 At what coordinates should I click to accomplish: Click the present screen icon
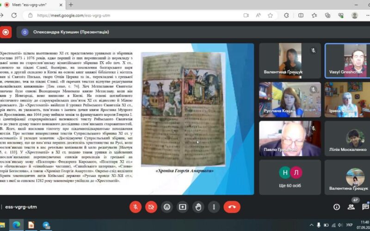[x=183, y=207]
